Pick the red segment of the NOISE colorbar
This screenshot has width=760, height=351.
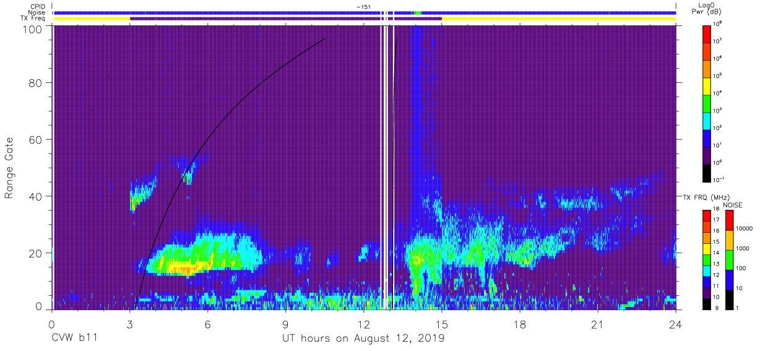pos(729,221)
